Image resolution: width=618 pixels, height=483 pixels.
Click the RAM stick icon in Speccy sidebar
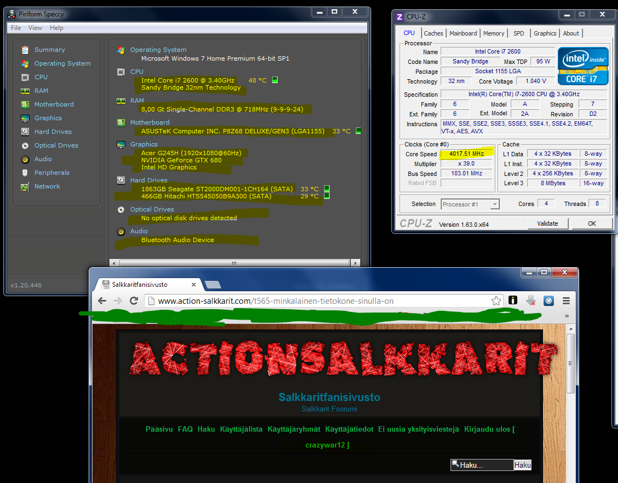click(25, 91)
